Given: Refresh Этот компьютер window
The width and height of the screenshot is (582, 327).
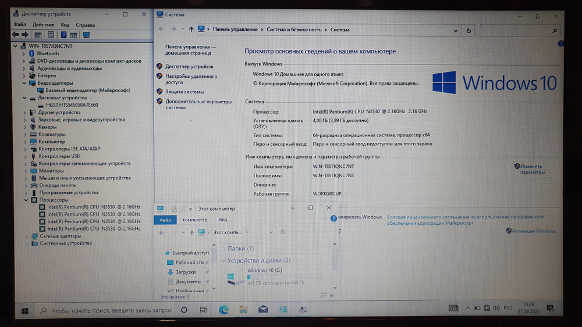Looking at the screenshot, I should (283, 232).
